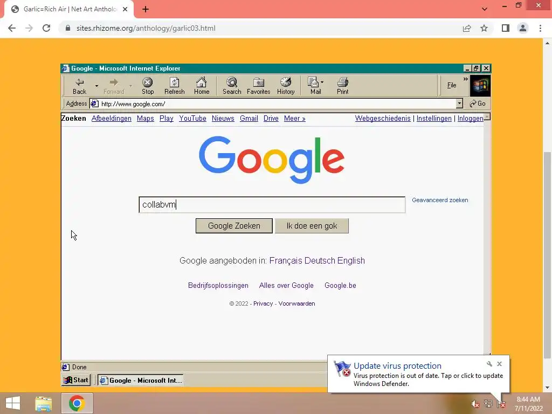Viewport: 552px width, 414px height.
Task: Go back in Chrome browser
Action: (x=12, y=28)
